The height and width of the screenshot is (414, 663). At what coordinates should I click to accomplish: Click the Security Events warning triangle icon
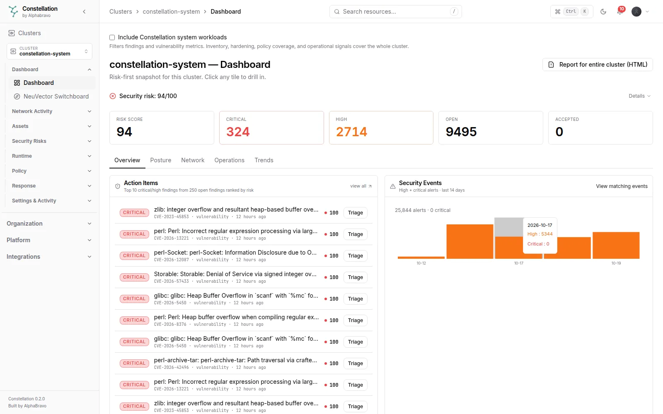point(393,186)
